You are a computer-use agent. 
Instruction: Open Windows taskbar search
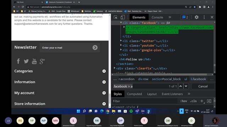[84, 111]
